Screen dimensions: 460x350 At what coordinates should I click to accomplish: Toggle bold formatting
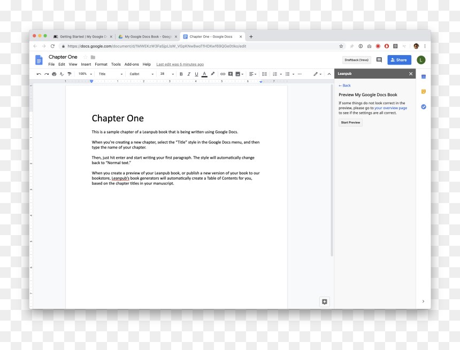coord(181,74)
